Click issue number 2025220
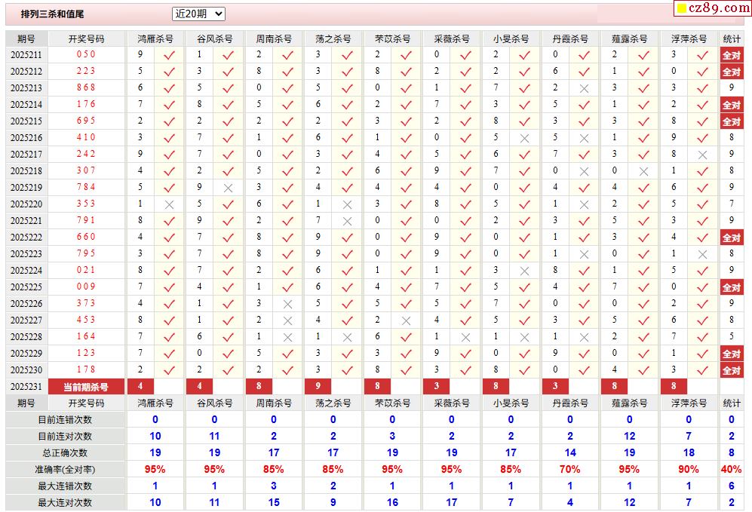The height and width of the screenshot is (512, 752). click(x=26, y=204)
